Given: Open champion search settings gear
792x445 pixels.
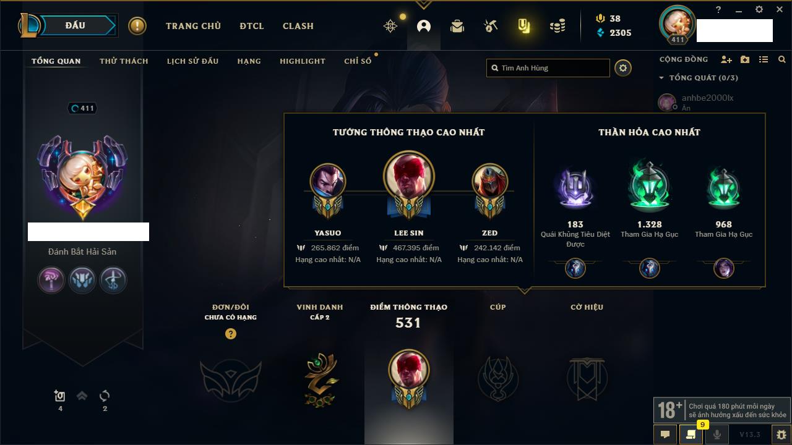Looking at the screenshot, I should pyautogui.click(x=623, y=68).
